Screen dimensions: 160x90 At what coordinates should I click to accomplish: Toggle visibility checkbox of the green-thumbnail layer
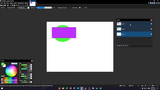(151, 29)
